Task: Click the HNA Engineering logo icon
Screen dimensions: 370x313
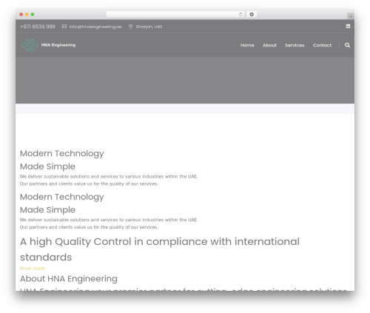Action: (x=30, y=45)
